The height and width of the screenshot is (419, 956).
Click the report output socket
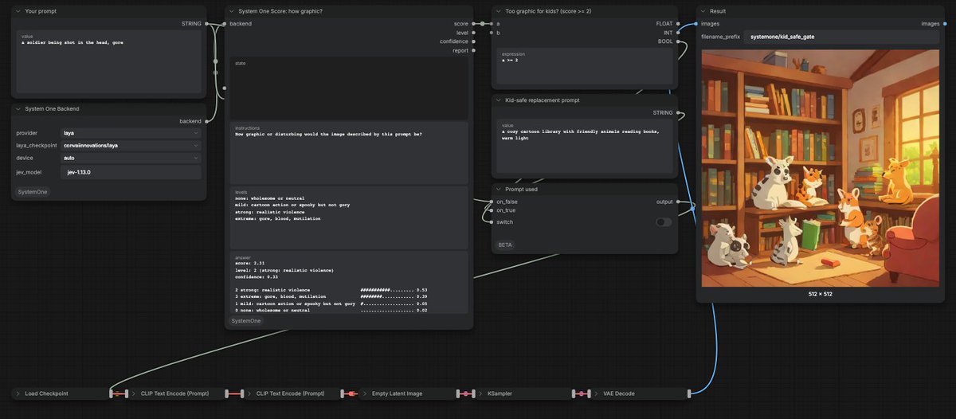click(474, 50)
